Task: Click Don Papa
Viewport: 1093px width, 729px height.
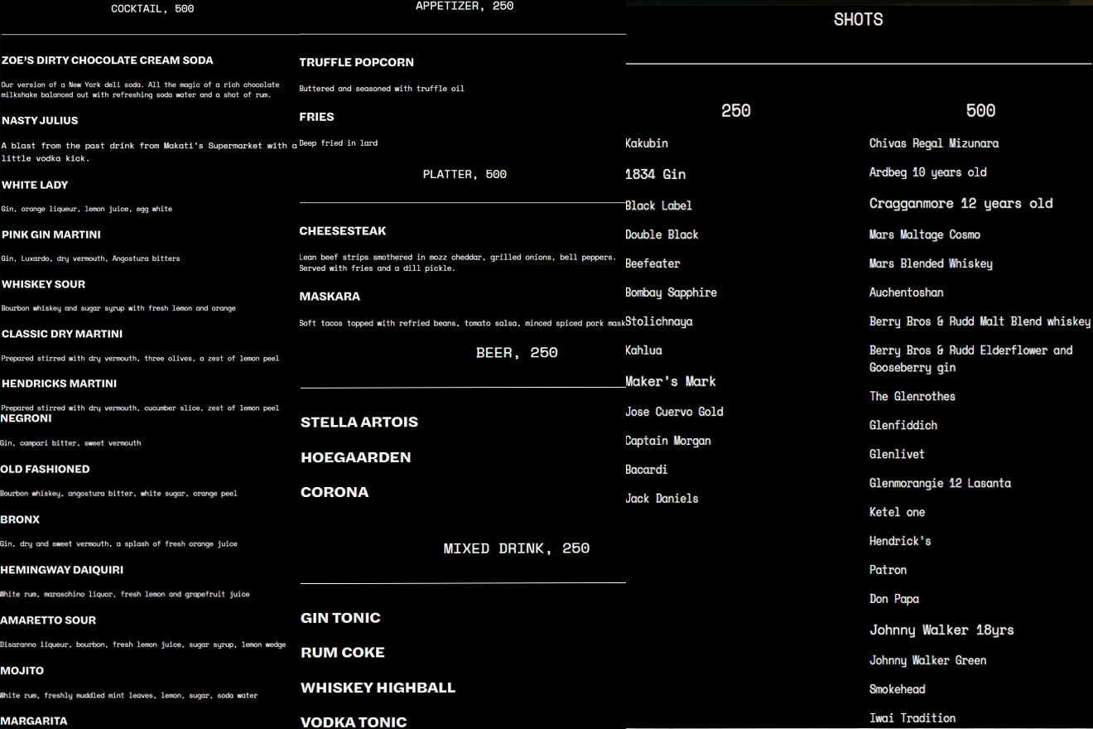Action: pyautogui.click(x=894, y=599)
